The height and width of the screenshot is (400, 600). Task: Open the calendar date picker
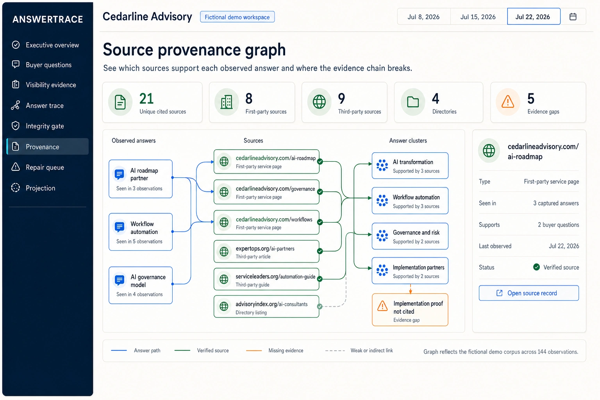[x=573, y=17]
